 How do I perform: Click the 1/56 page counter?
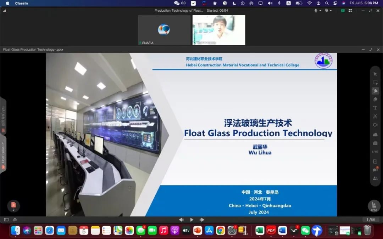(371, 220)
